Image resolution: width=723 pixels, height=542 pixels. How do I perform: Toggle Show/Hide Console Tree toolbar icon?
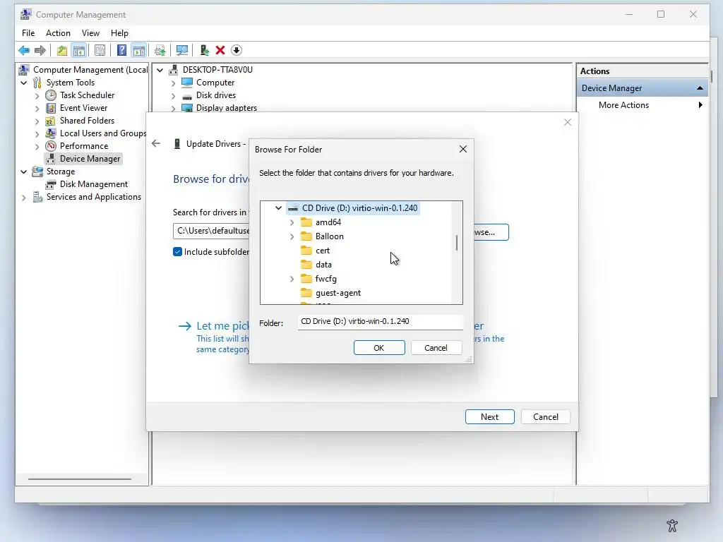(79, 50)
